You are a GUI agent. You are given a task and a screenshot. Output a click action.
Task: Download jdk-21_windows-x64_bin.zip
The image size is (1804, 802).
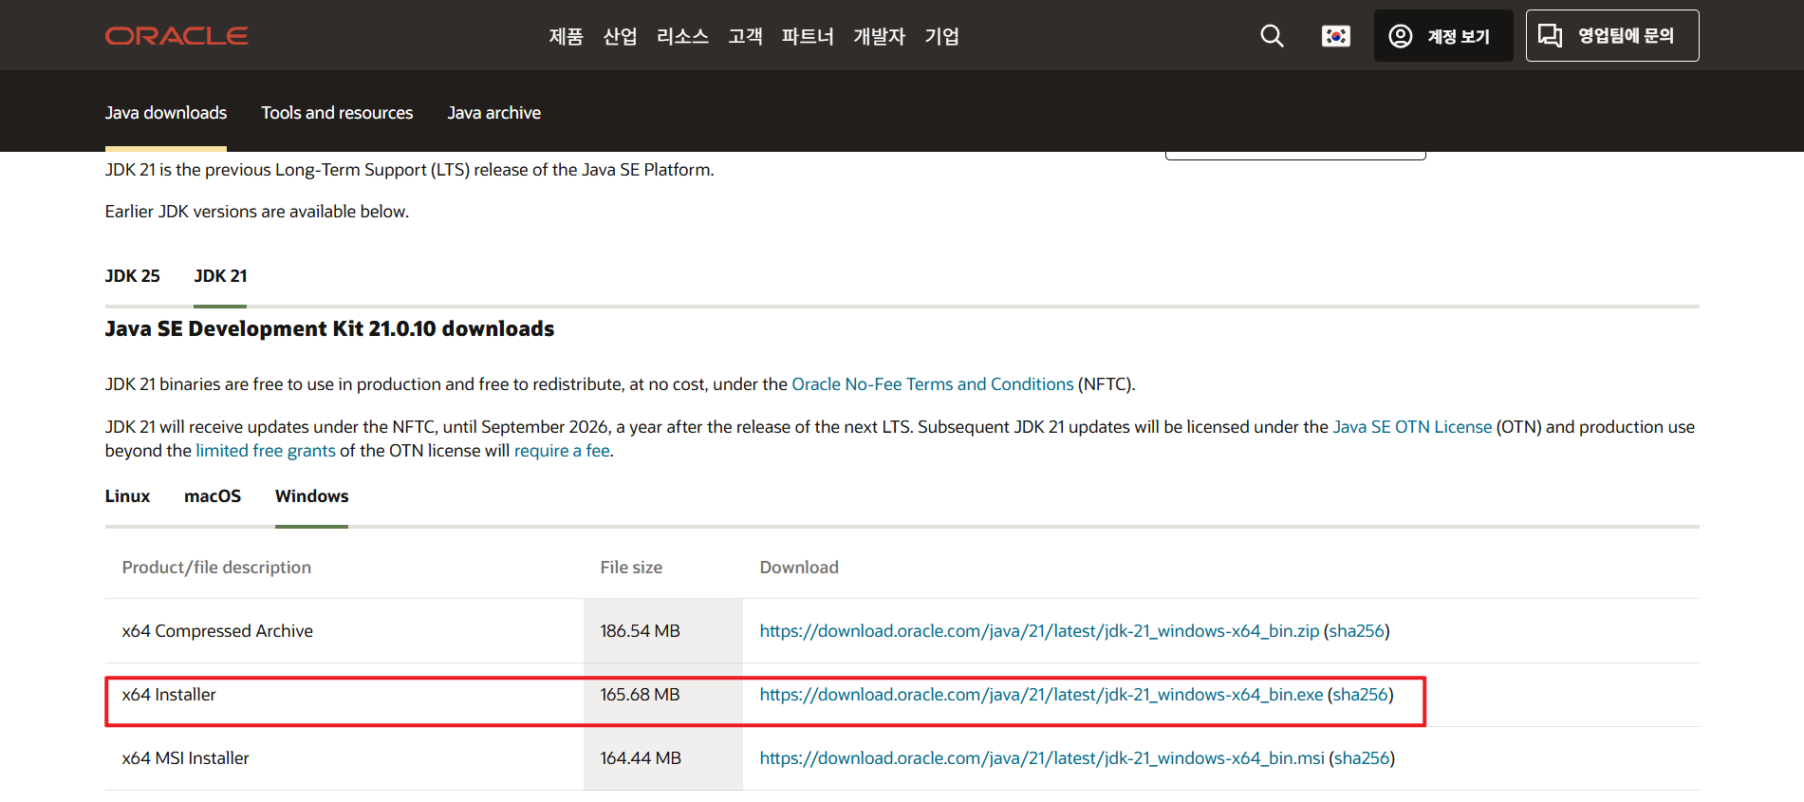coord(1039,631)
